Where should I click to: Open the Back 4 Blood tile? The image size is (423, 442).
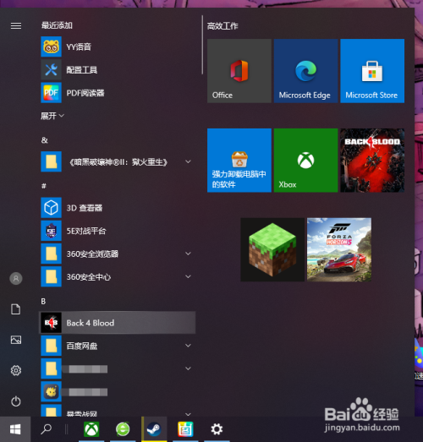(372, 161)
